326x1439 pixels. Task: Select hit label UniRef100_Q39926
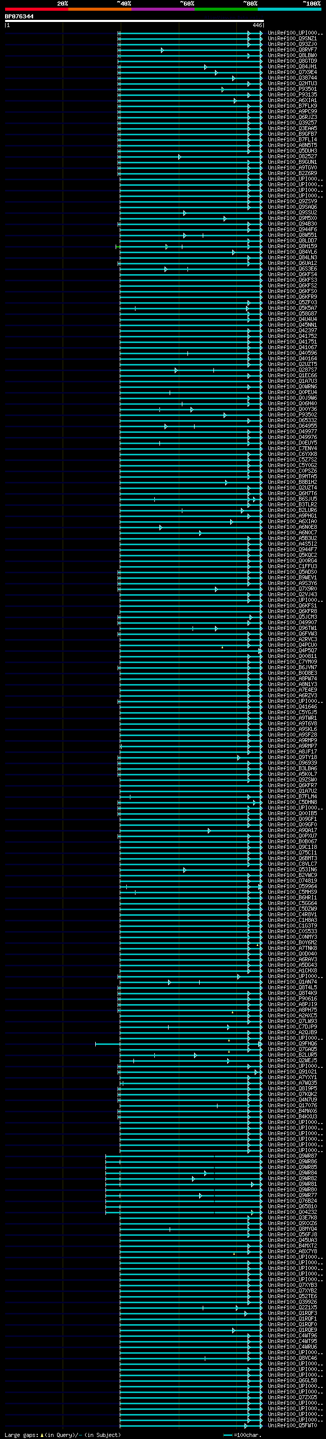[292, 1302]
